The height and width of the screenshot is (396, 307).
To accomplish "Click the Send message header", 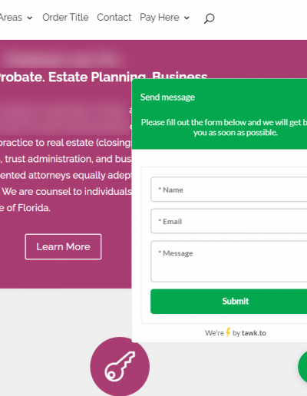I will pyautogui.click(x=167, y=97).
